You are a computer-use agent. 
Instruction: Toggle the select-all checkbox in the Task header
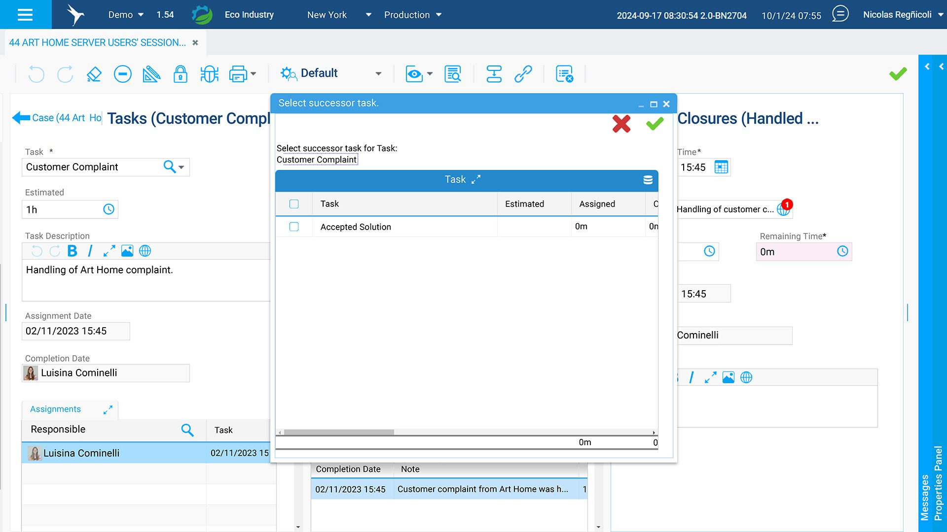point(294,204)
